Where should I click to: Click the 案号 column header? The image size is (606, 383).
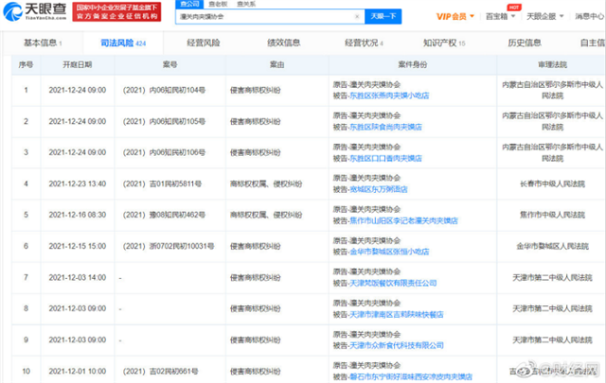[169, 65]
